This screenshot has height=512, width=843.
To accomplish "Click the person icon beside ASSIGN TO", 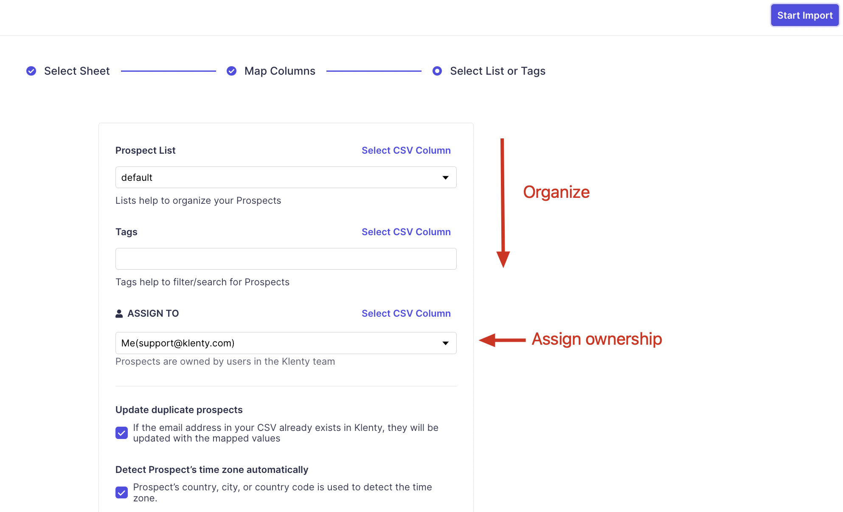I will [119, 314].
